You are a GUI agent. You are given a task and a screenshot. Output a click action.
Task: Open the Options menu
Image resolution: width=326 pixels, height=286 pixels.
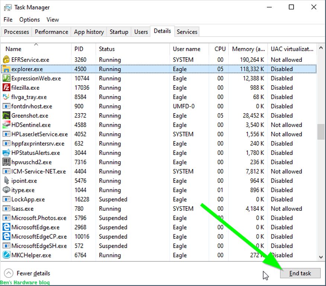[x=29, y=20]
